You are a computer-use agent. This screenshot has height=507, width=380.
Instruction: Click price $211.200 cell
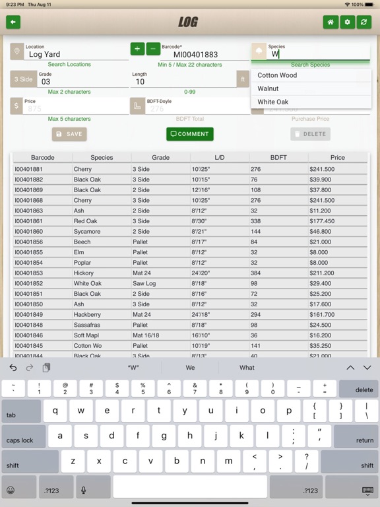338,273
